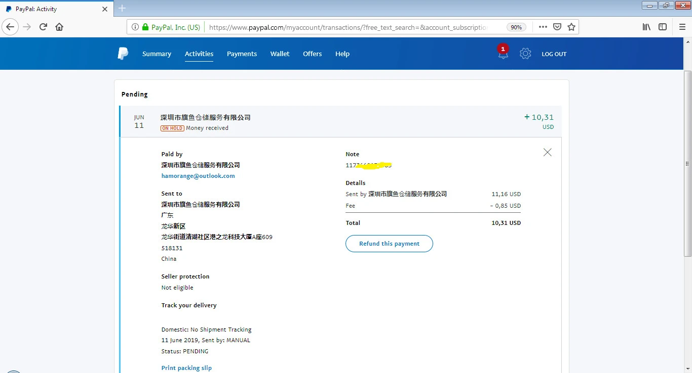The height and width of the screenshot is (373, 692).
Task: Collapse the June 11 transaction row
Action: (341, 122)
